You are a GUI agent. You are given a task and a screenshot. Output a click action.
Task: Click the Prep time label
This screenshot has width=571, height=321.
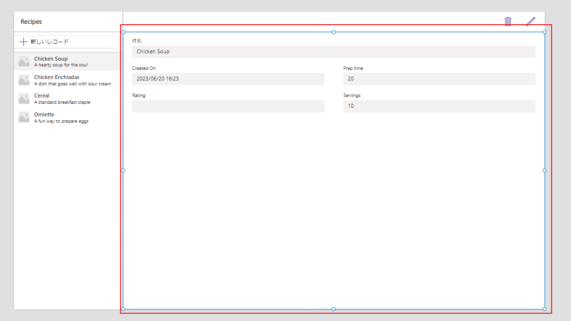[x=353, y=68]
